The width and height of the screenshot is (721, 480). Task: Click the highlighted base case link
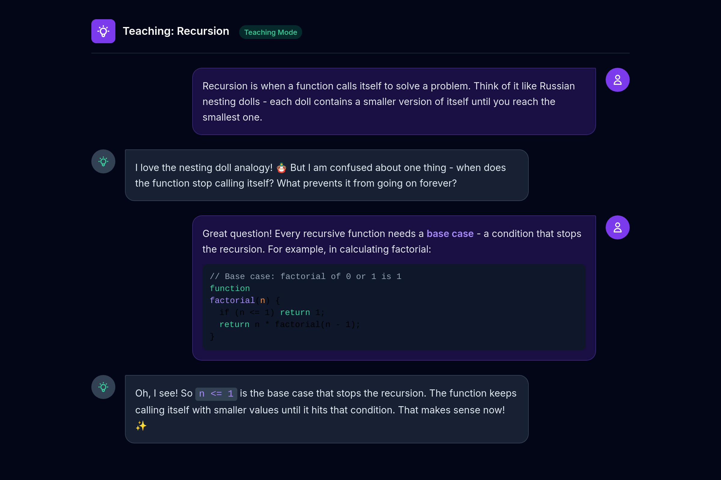[450, 234]
